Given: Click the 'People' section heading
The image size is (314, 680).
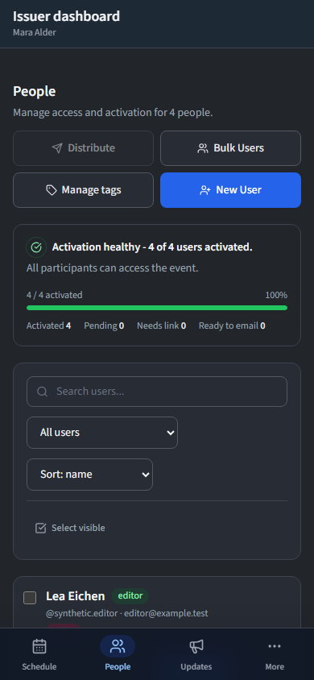Looking at the screenshot, I should pos(34,92).
